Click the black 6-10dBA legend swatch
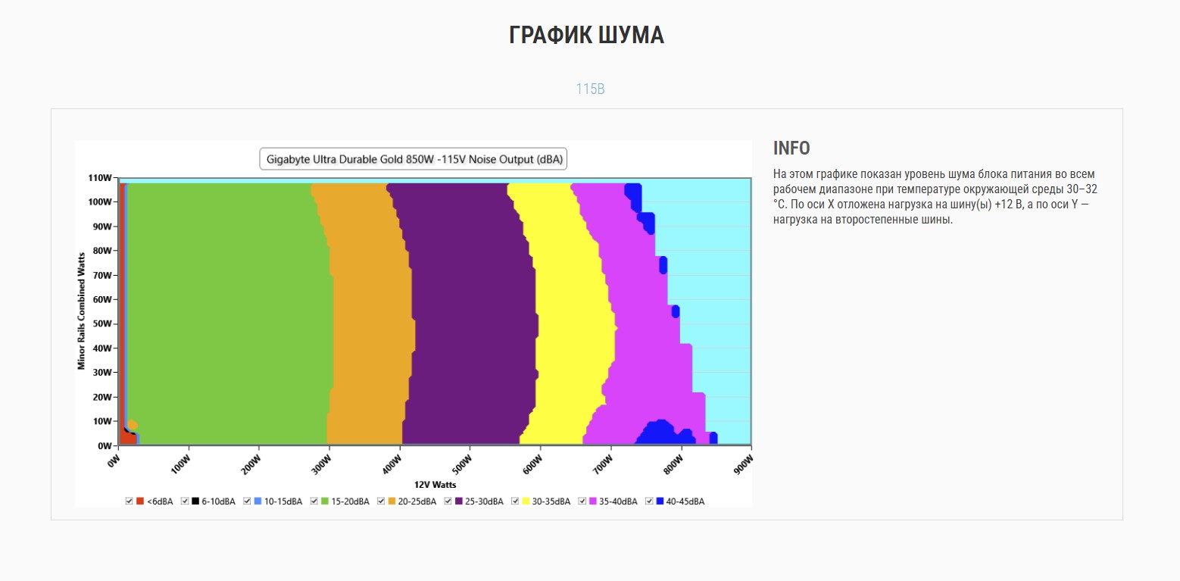This screenshot has width=1180, height=581. pyautogui.click(x=195, y=501)
